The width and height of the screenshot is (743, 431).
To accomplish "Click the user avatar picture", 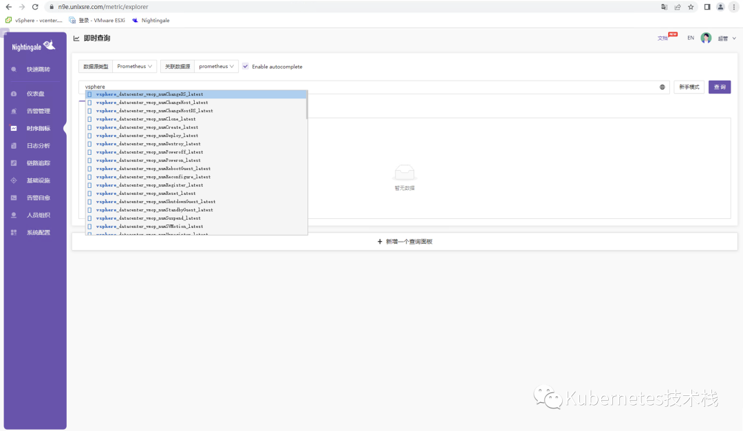I will [x=706, y=38].
